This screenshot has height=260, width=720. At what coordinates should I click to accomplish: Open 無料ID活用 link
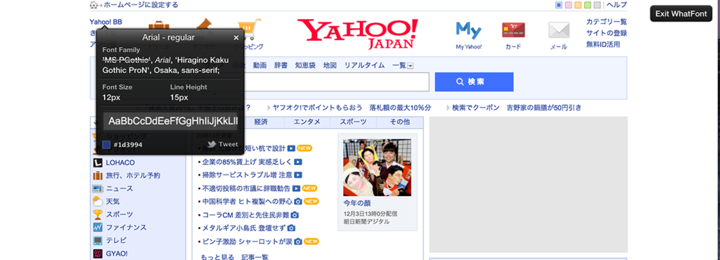pos(603,44)
